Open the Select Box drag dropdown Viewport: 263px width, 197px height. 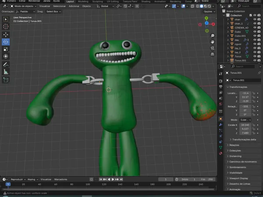(53, 11)
